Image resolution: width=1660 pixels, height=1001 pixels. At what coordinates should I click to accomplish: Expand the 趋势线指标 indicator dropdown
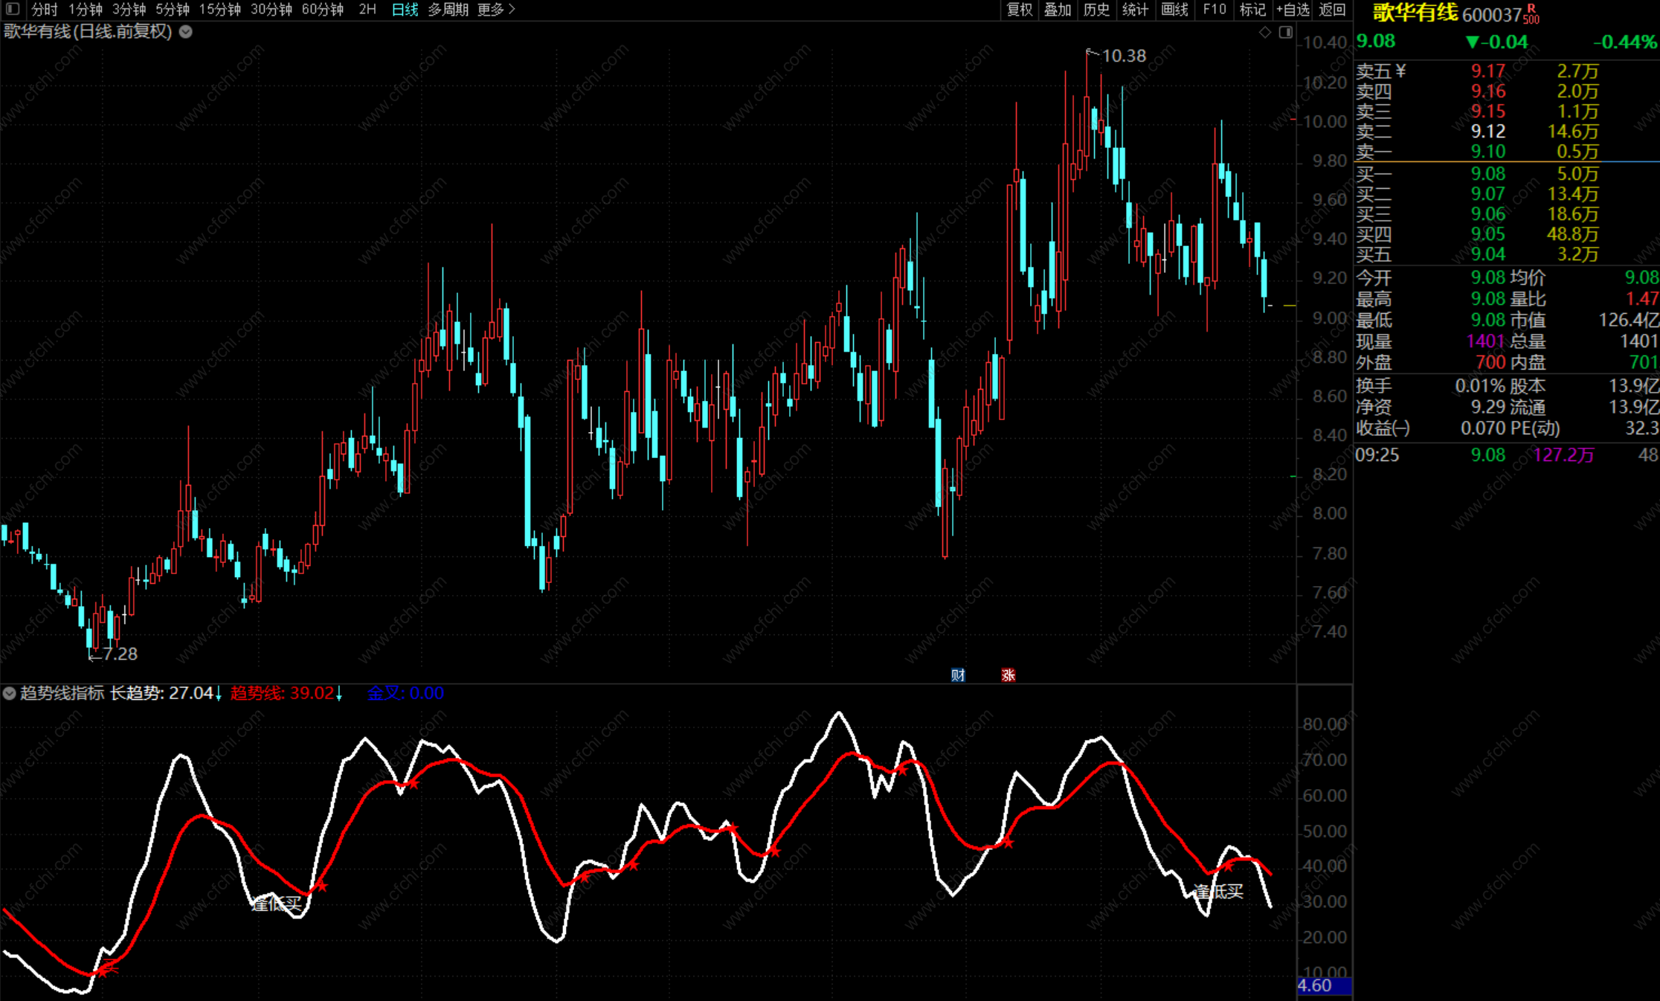coord(9,693)
